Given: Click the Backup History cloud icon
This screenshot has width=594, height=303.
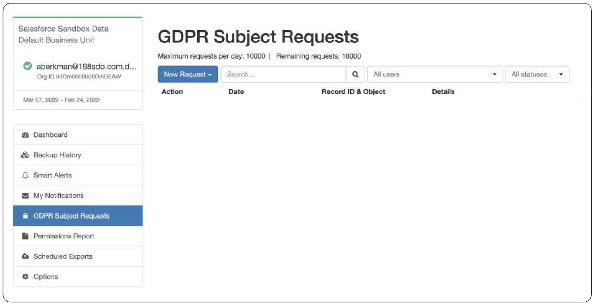Looking at the screenshot, I should pyautogui.click(x=25, y=155).
